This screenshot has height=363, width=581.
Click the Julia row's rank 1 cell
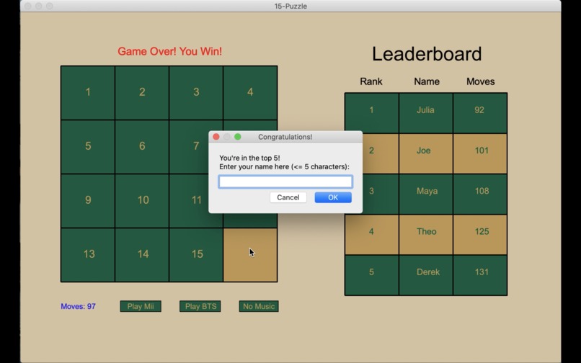pos(372,113)
